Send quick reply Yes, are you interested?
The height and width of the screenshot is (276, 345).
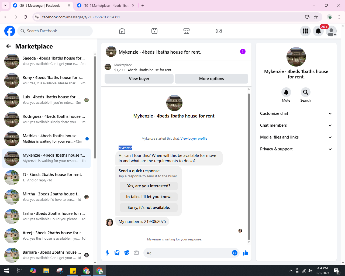coord(149,186)
